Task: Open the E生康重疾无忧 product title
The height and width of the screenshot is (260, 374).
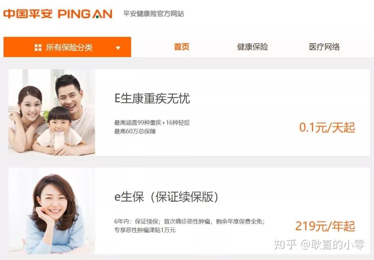Action: (x=152, y=98)
